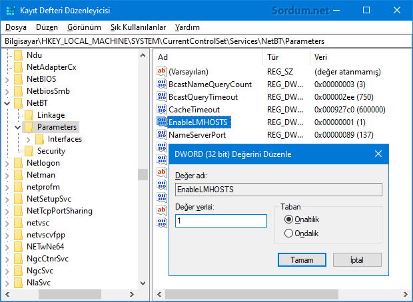Click the tree pane horizontal scrollbar thumb
Image resolution: width=413 pixels, height=302 pixels.
pyautogui.click(x=70, y=294)
